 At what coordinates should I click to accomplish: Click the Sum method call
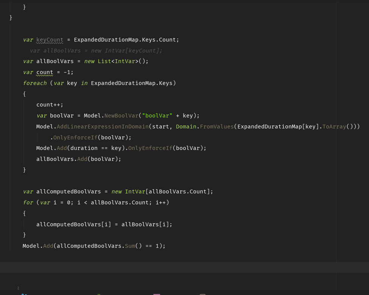click(x=130, y=246)
